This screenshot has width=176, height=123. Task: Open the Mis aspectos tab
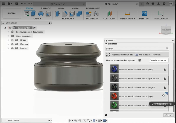coord(145,55)
